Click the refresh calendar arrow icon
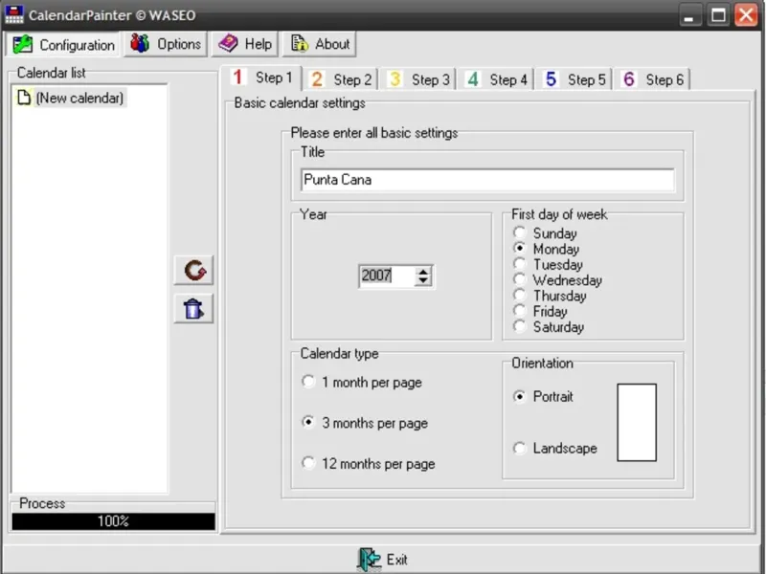The width and height of the screenshot is (766, 574). coord(194,270)
